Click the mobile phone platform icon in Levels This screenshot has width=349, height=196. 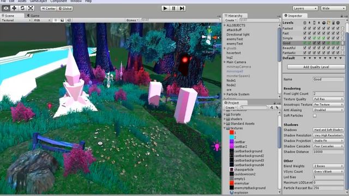[x=314, y=23]
